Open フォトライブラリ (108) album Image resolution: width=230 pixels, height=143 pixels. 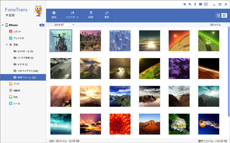[x=27, y=70]
